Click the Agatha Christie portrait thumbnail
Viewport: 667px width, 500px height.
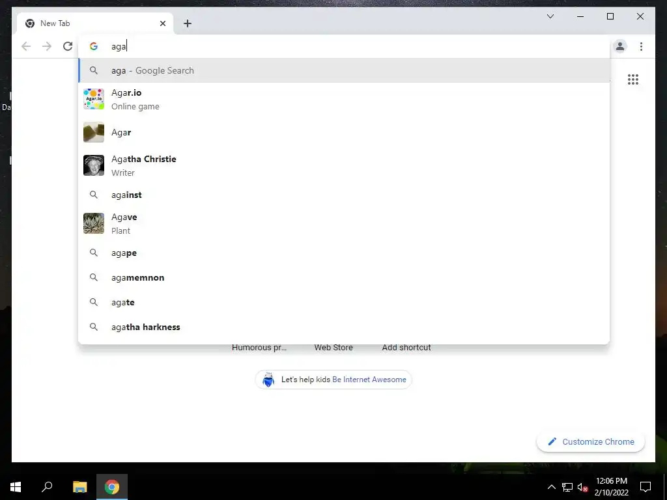click(x=94, y=165)
